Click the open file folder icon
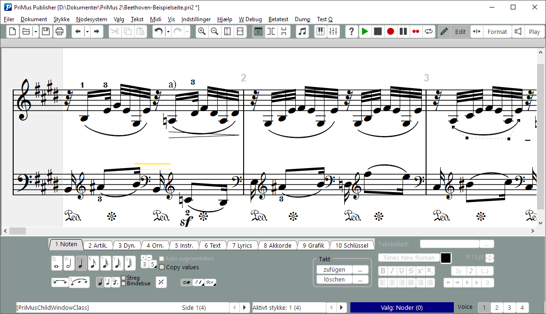546x314 pixels. (x=26, y=32)
